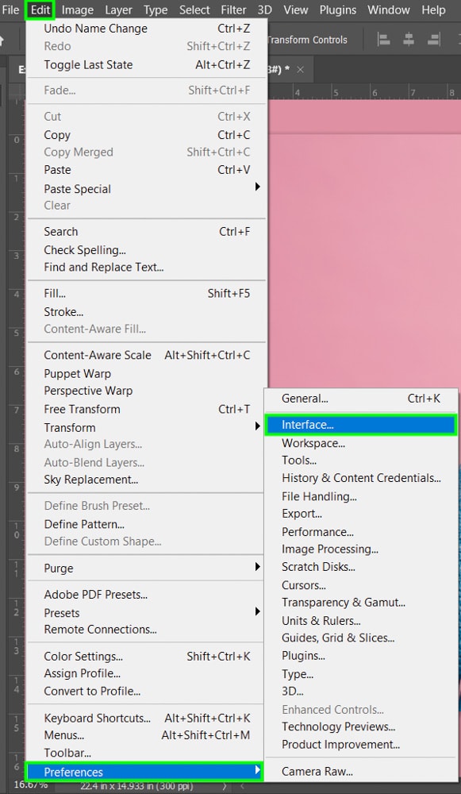Viewport: 461px width, 794px height.
Task: Open Keyboard Shortcuts dialog
Action: [147, 718]
